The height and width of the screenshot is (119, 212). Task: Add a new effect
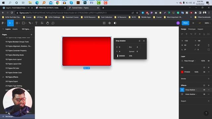tap(209, 85)
